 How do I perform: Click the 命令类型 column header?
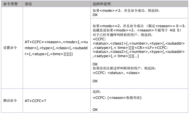tap(10, 4)
